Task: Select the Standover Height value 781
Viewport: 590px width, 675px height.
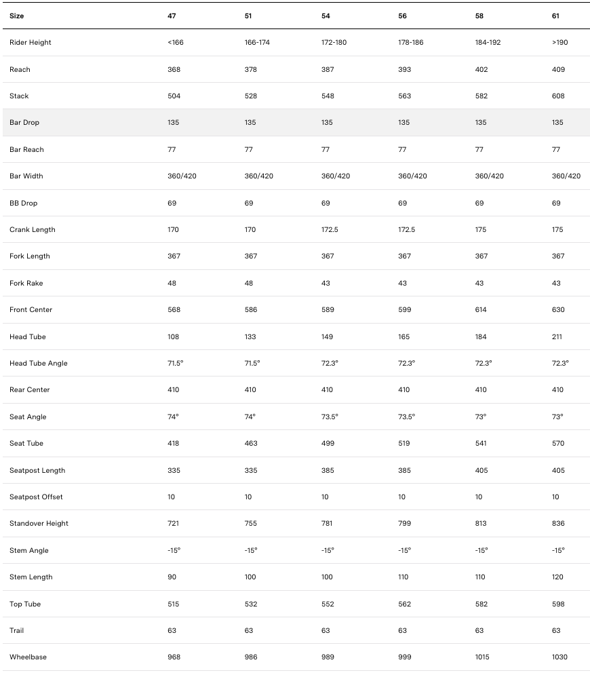Action: click(x=327, y=524)
